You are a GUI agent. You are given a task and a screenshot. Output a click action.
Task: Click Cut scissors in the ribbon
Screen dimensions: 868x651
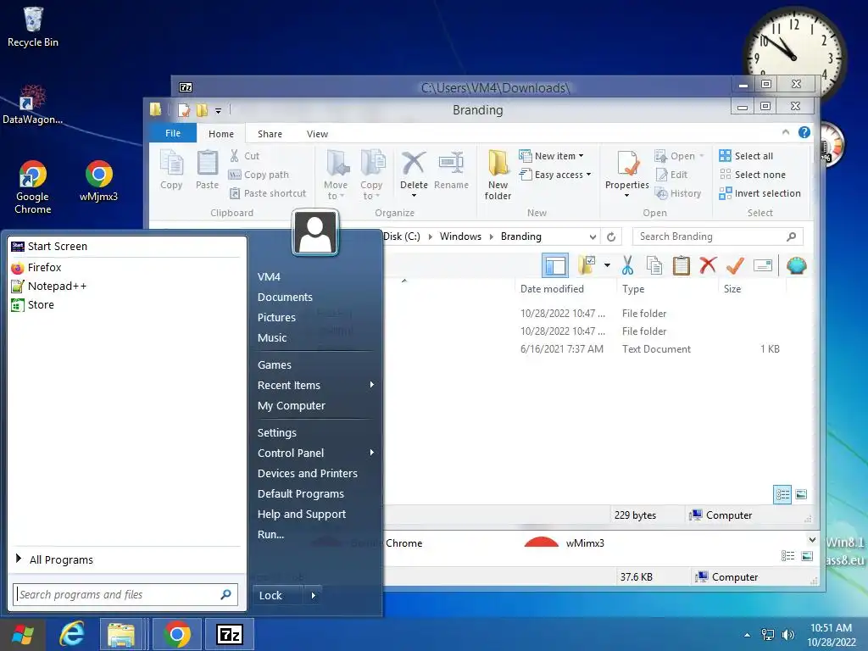(x=244, y=156)
